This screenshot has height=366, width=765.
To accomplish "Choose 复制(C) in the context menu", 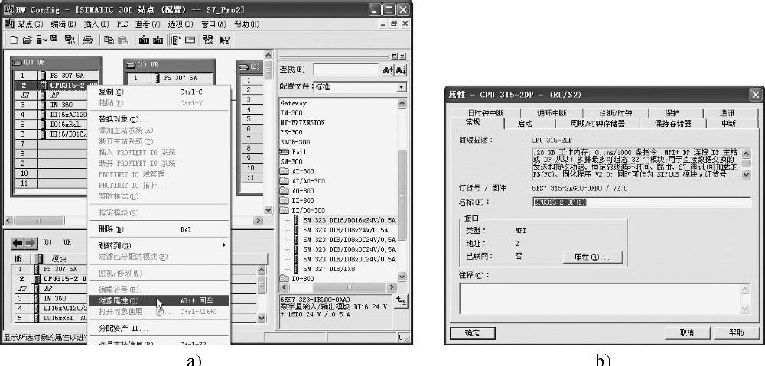I will (x=158, y=92).
